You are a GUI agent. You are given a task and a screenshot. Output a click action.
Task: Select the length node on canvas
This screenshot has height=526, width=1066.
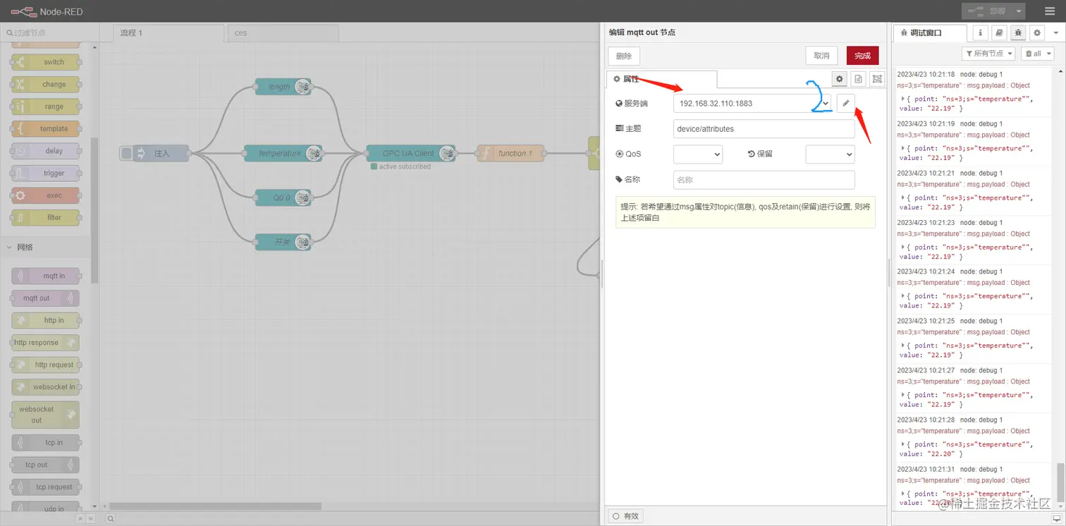283,87
